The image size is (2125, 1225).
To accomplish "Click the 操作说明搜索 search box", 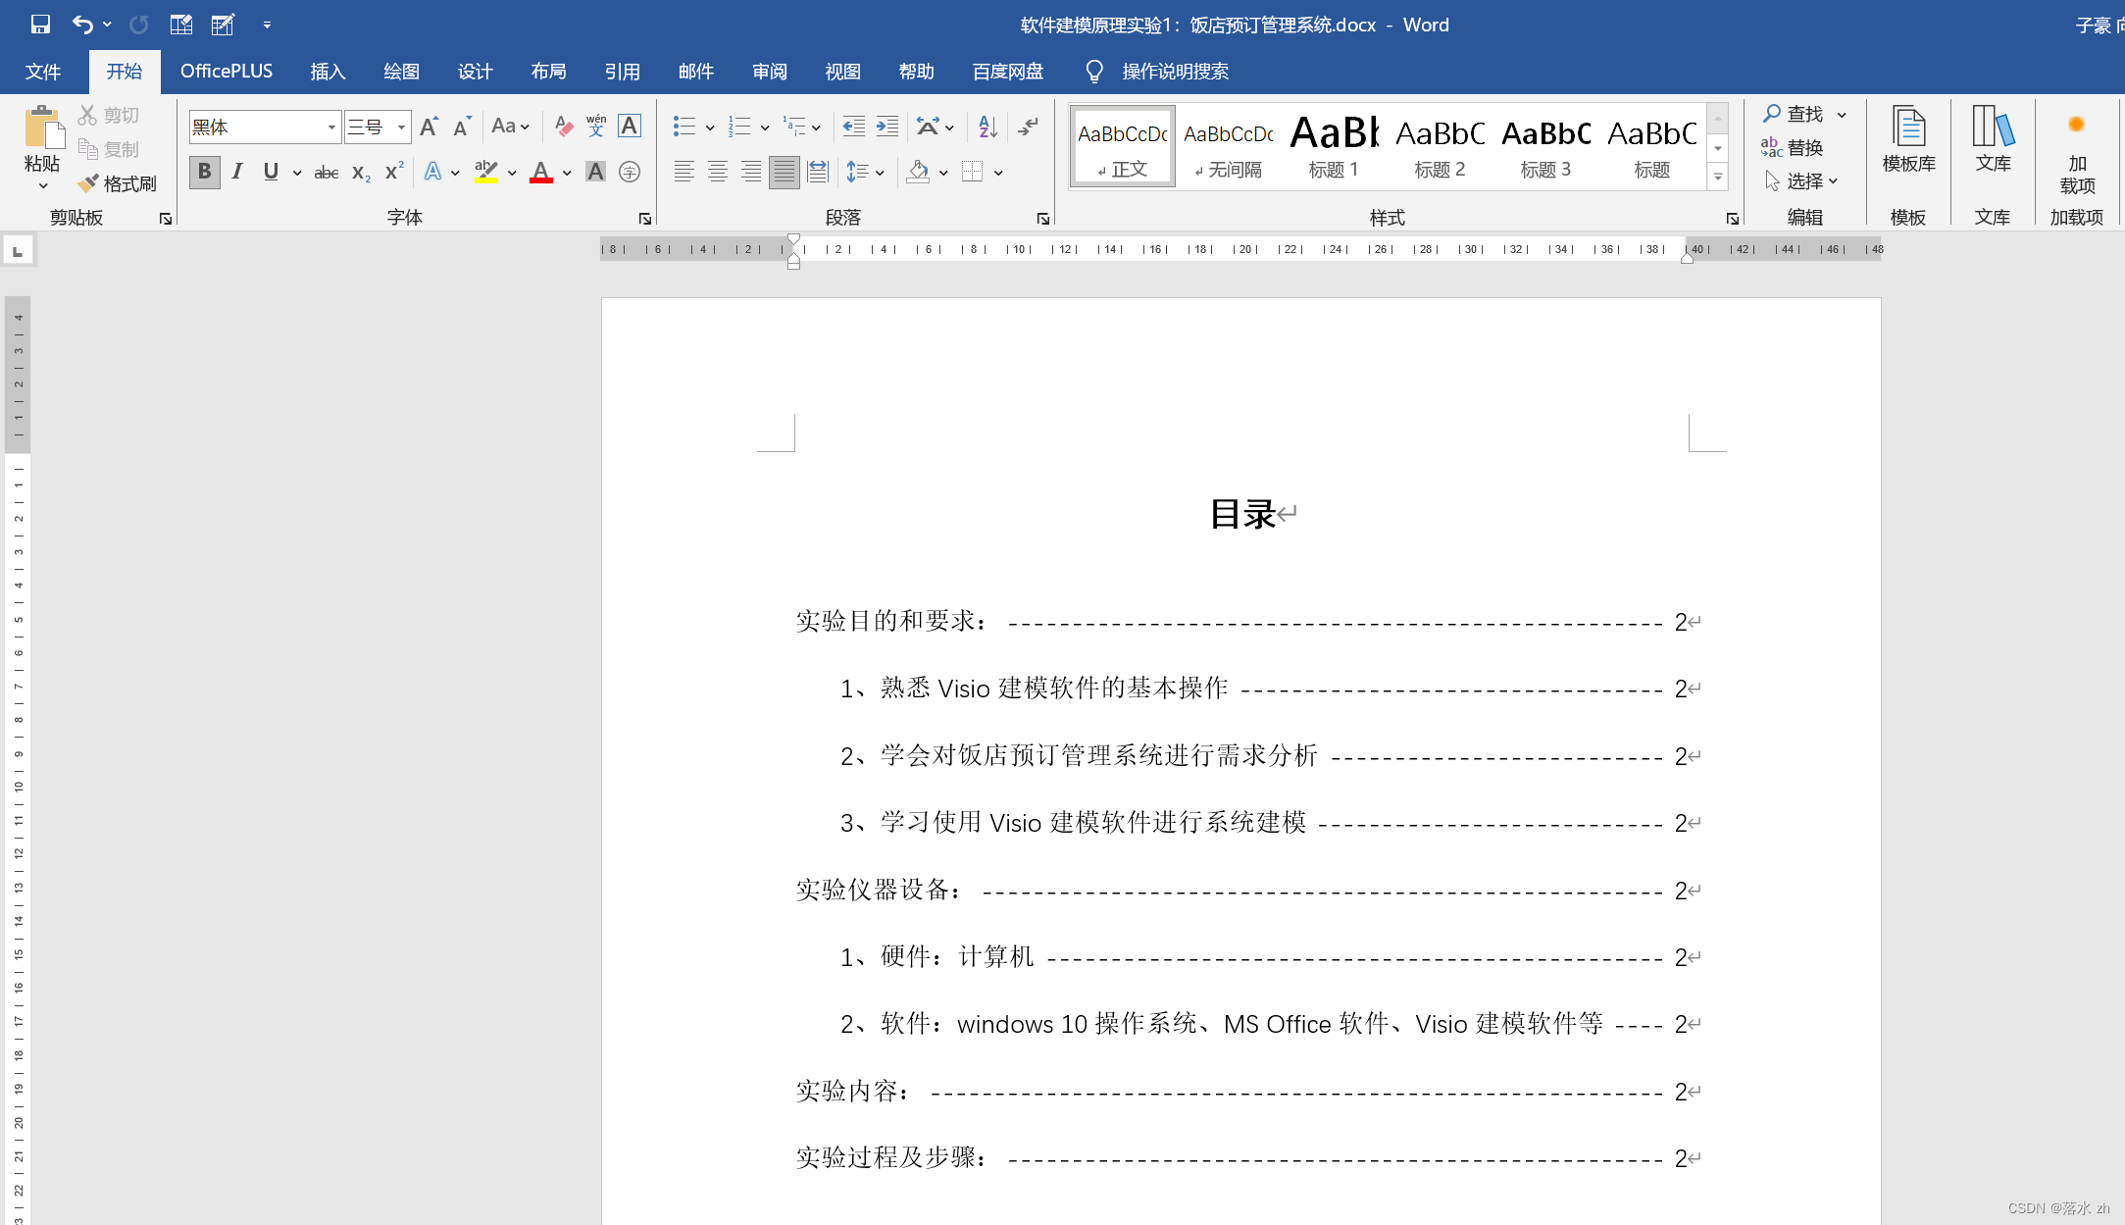I will coord(1175,72).
